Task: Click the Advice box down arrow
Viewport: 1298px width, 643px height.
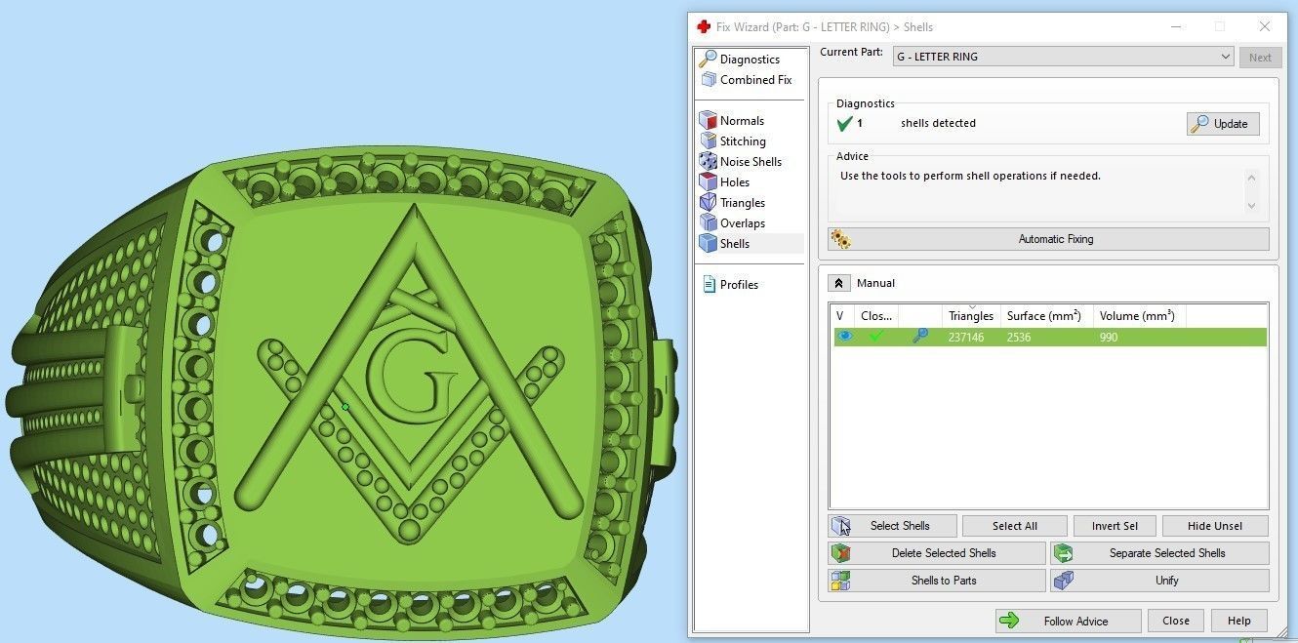Action: [x=1251, y=205]
